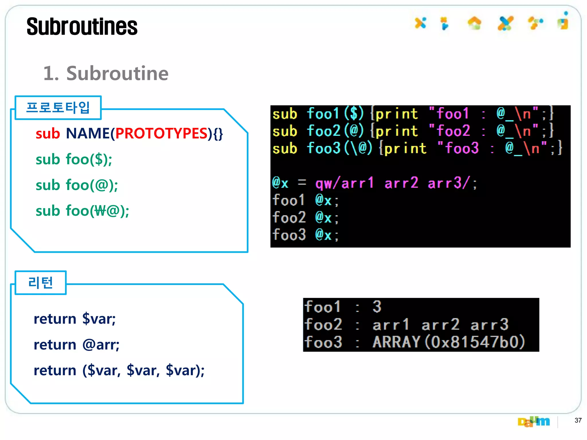The height and width of the screenshot is (440, 587).
Task: Click the orange swirl icon with dots
Action: [535, 23]
